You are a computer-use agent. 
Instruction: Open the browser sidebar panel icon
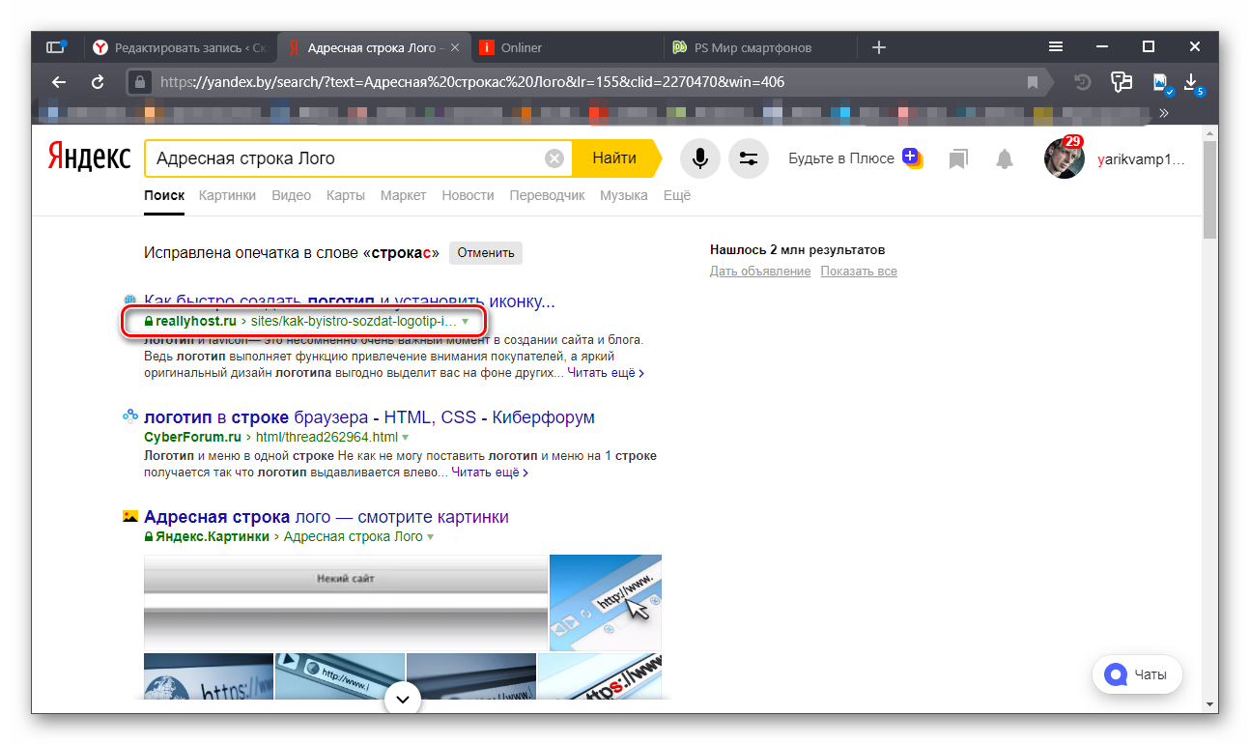[x=56, y=46]
